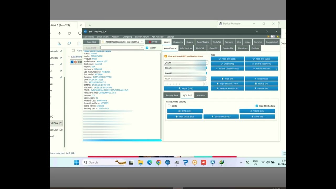Enable the XQCN checkbox
Screen dimensions: 336x189
coord(169,106)
